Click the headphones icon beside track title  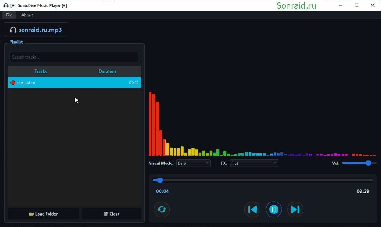pos(13,30)
